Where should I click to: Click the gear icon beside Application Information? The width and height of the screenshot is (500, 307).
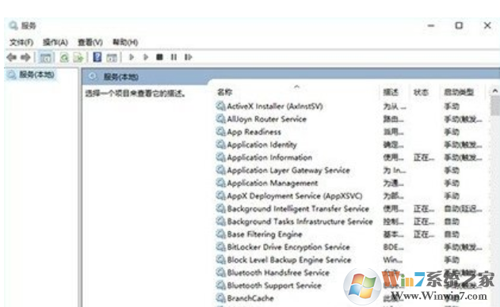coord(220,157)
